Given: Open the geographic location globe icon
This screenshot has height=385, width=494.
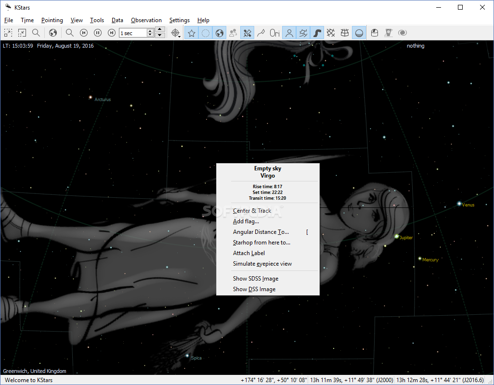Looking at the screenshot, I should click(53, 33).
